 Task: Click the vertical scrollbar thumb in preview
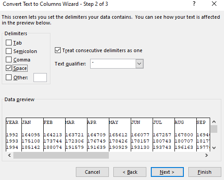coord(214,129)
